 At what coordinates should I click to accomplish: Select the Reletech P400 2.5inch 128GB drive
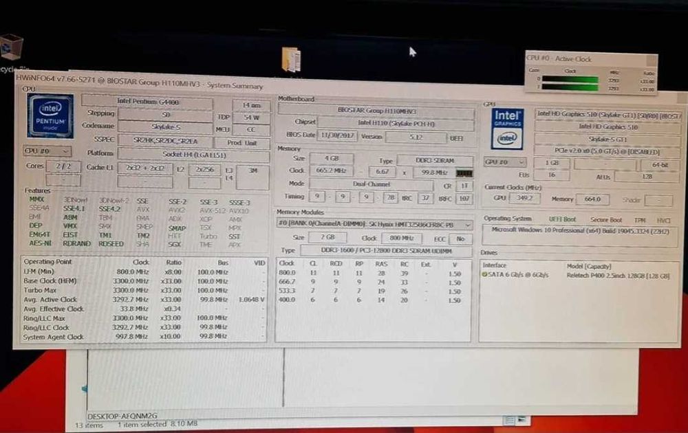618,276
